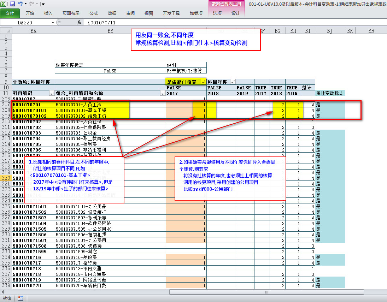The image size is (387, 302).
Task: Open the Customize Quick Access Toolbar arrow
Action: (43, 4)
